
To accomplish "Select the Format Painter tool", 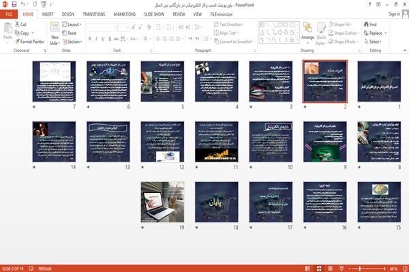I will [29, 42].
